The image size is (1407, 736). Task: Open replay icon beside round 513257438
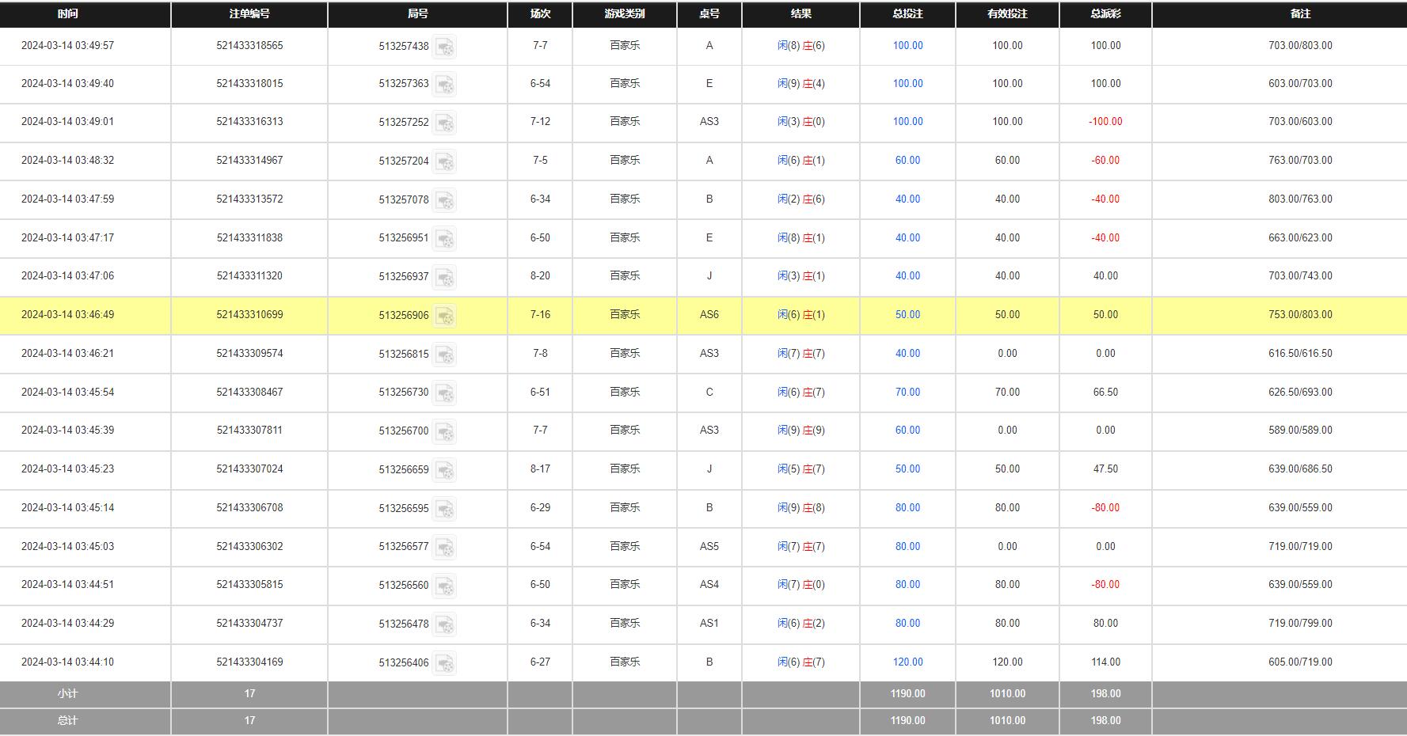point(444,47)
